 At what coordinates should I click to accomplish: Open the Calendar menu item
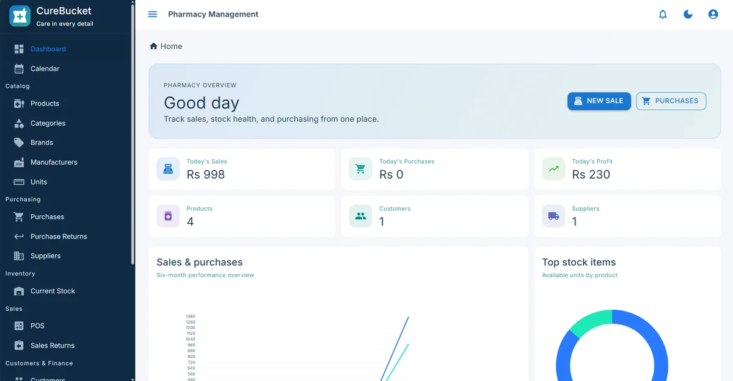[66, 69]
